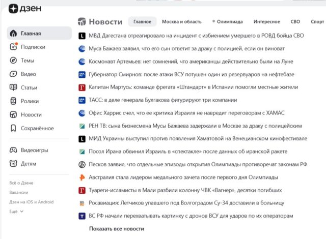This screenshot has height=239, width=326.
Task: Click the Дзен logo
Action: 25,9
